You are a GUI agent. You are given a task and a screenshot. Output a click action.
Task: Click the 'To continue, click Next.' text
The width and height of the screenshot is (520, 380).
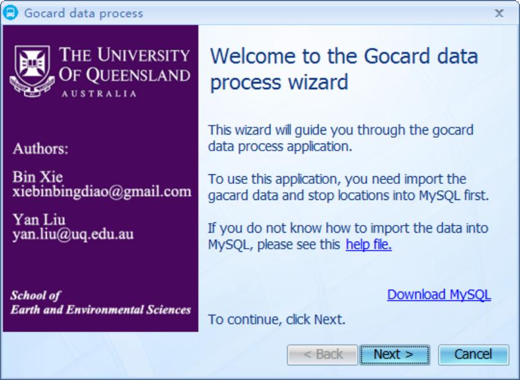pos(277,319)
